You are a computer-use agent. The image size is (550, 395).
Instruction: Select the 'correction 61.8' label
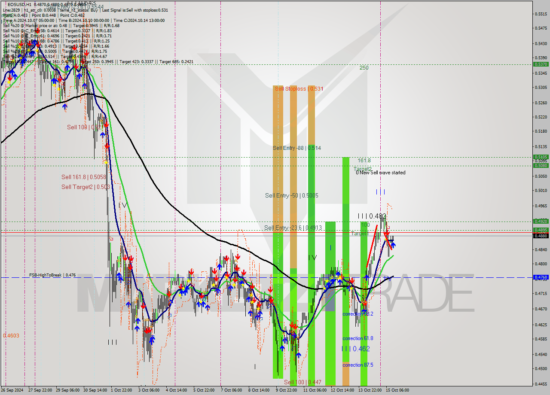(358, 338)
